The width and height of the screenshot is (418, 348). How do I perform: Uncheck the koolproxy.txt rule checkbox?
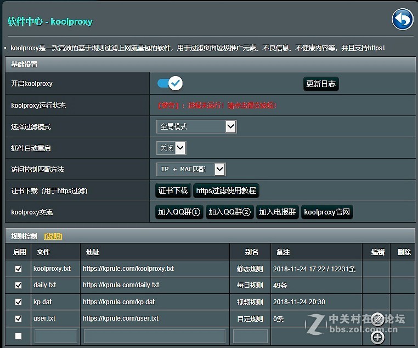19,269
